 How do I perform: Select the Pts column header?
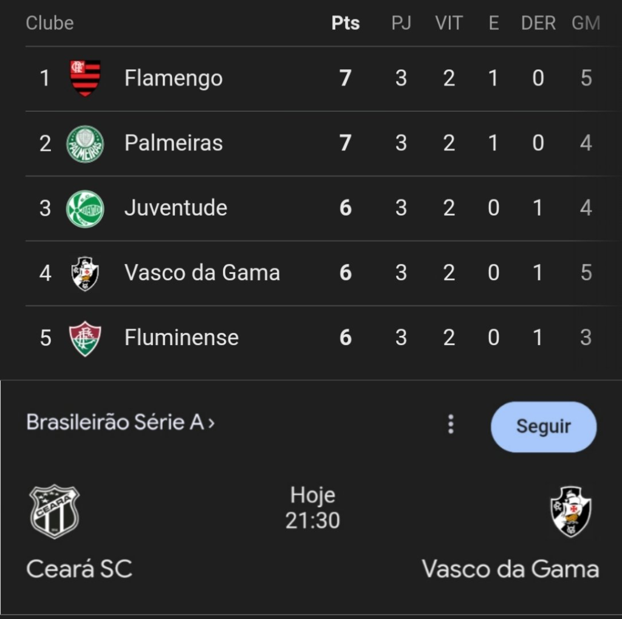click(x=345, y=24)
